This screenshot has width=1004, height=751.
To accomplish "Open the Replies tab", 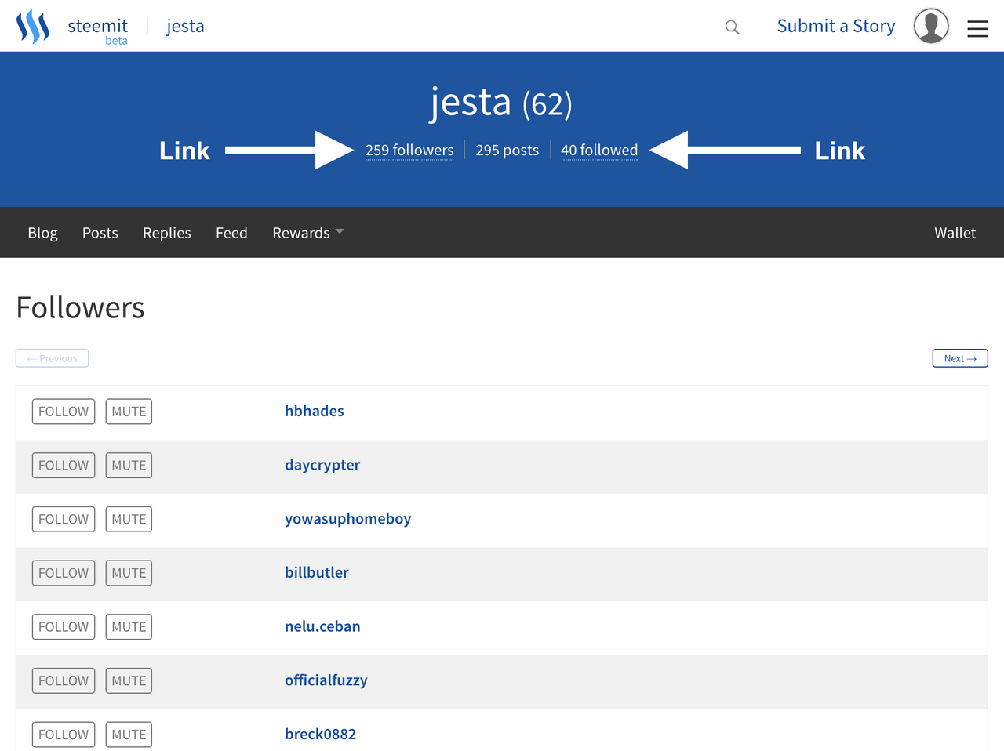I will tap(167, 233).
